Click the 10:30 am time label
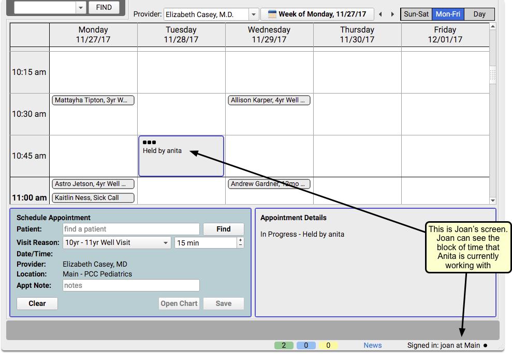Screen dimensions: 512x354 pos(29,114)
